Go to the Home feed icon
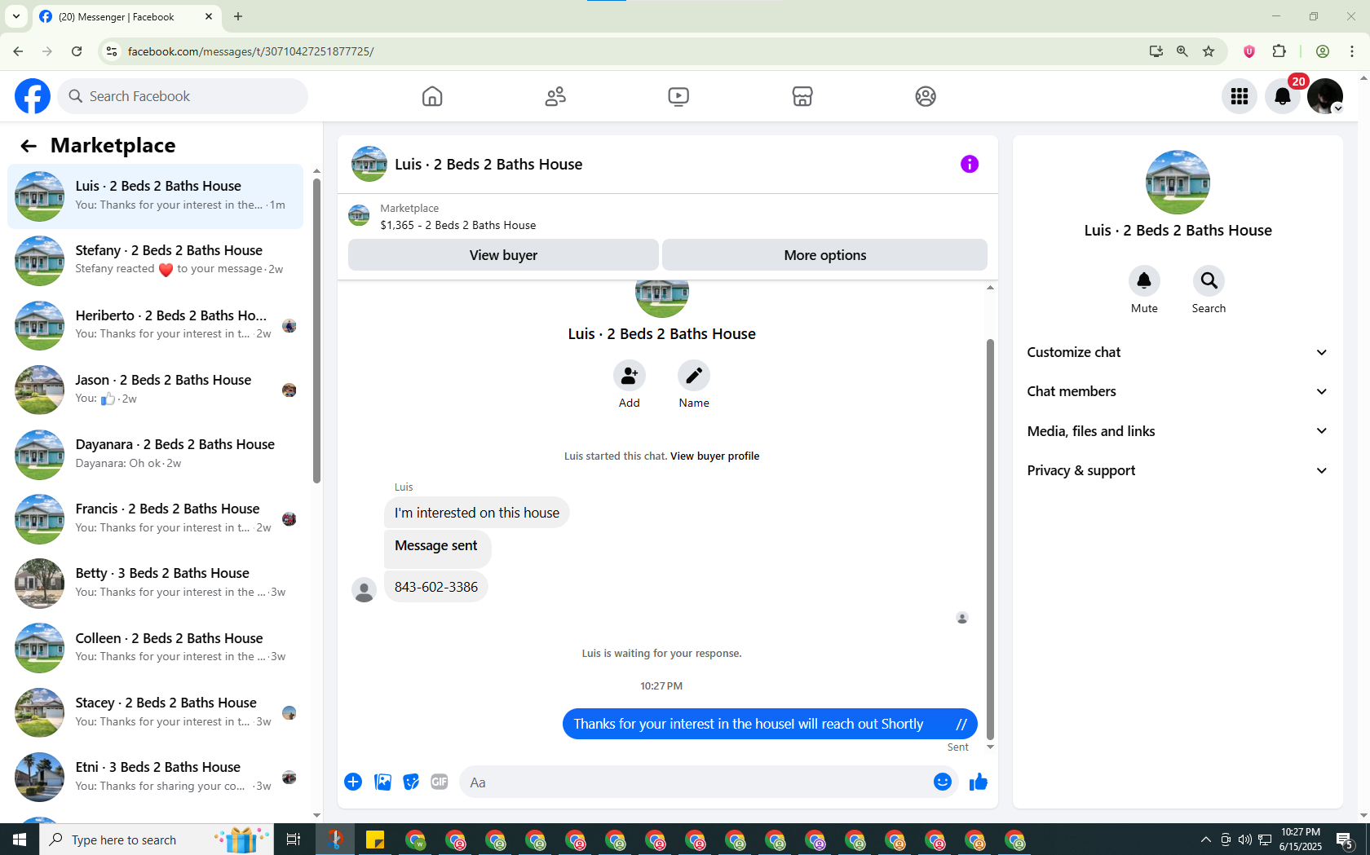Screen dimensions: 1370x855 click(432, 96)
